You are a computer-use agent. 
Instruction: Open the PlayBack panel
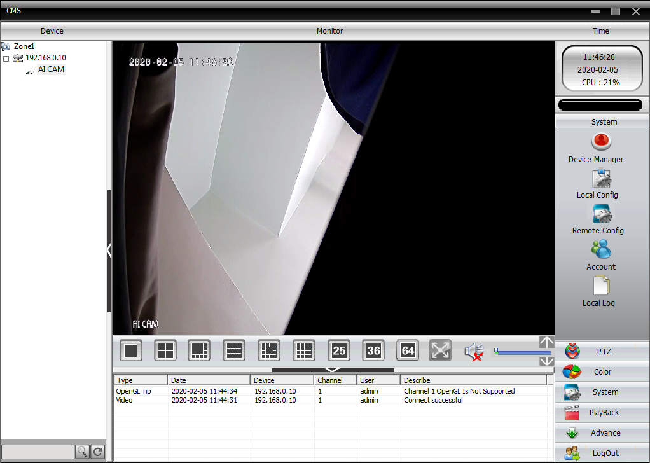point(602,412)
